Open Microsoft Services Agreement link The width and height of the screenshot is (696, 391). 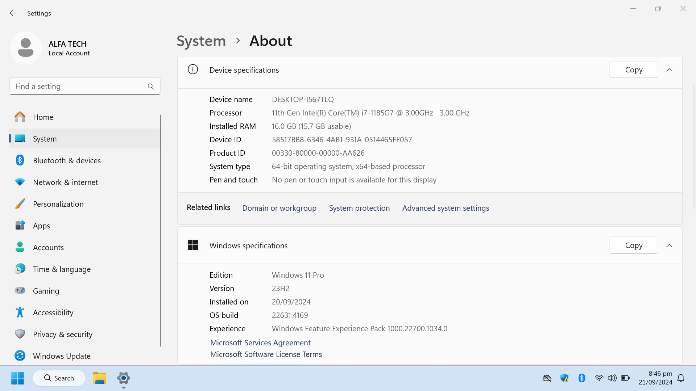260,342
